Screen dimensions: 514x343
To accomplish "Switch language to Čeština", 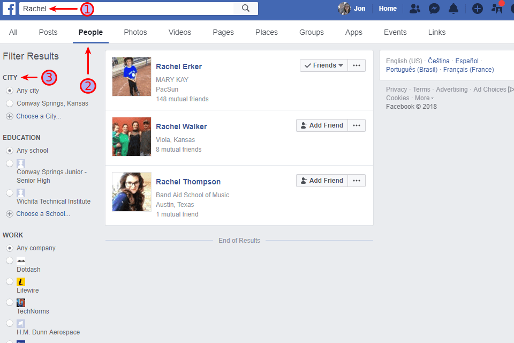I will 439,61.
